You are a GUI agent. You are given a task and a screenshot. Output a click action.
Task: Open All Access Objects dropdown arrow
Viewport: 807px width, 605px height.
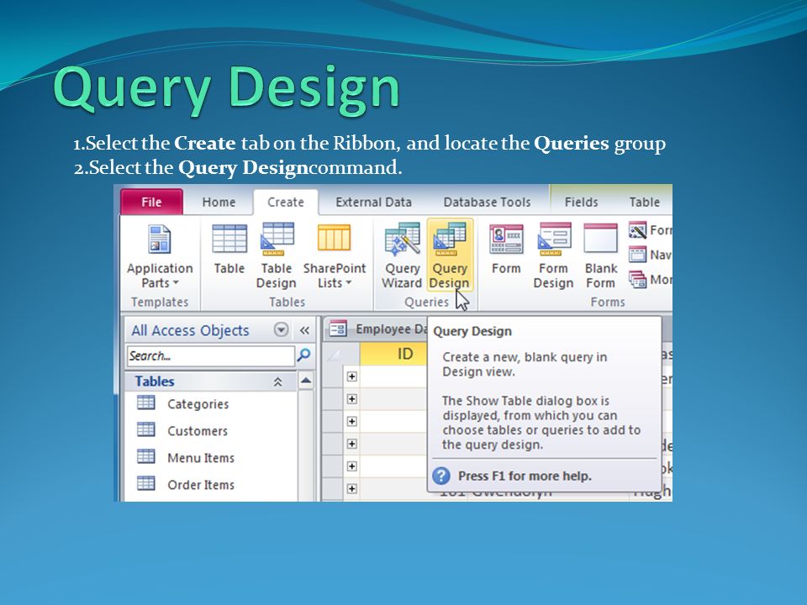(x=281, y=329)
